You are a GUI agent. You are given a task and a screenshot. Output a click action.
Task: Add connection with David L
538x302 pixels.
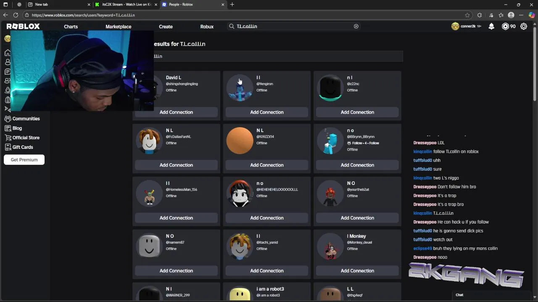point(176,112)
